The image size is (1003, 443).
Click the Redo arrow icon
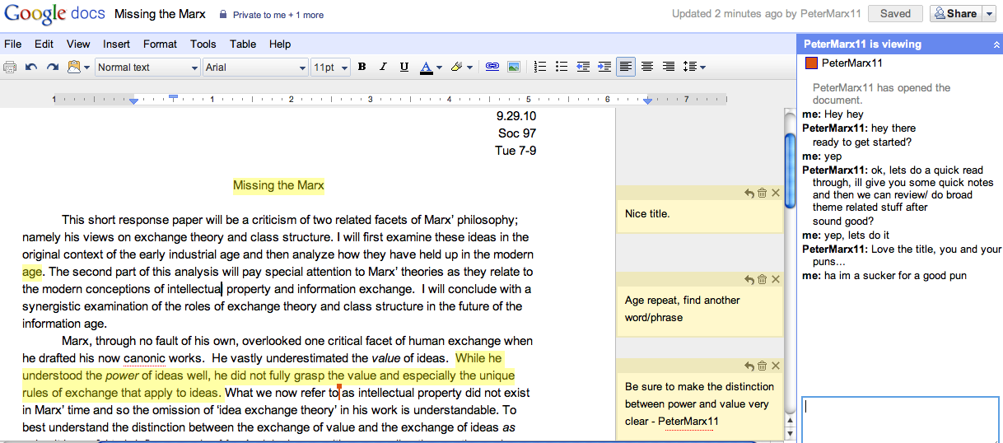[x=52, y=68]
